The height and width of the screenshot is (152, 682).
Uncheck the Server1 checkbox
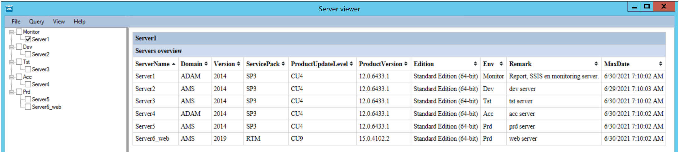click(x=28, y=39)
